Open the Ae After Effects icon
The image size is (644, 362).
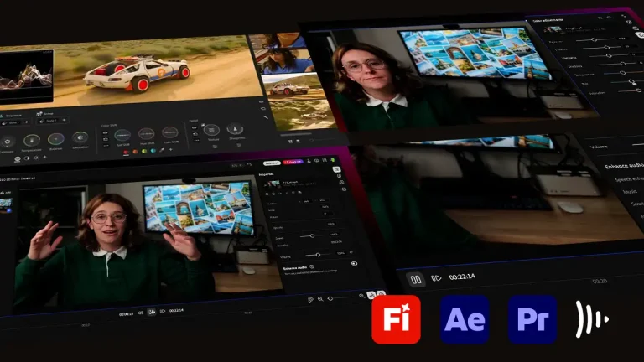coord(465,319)
